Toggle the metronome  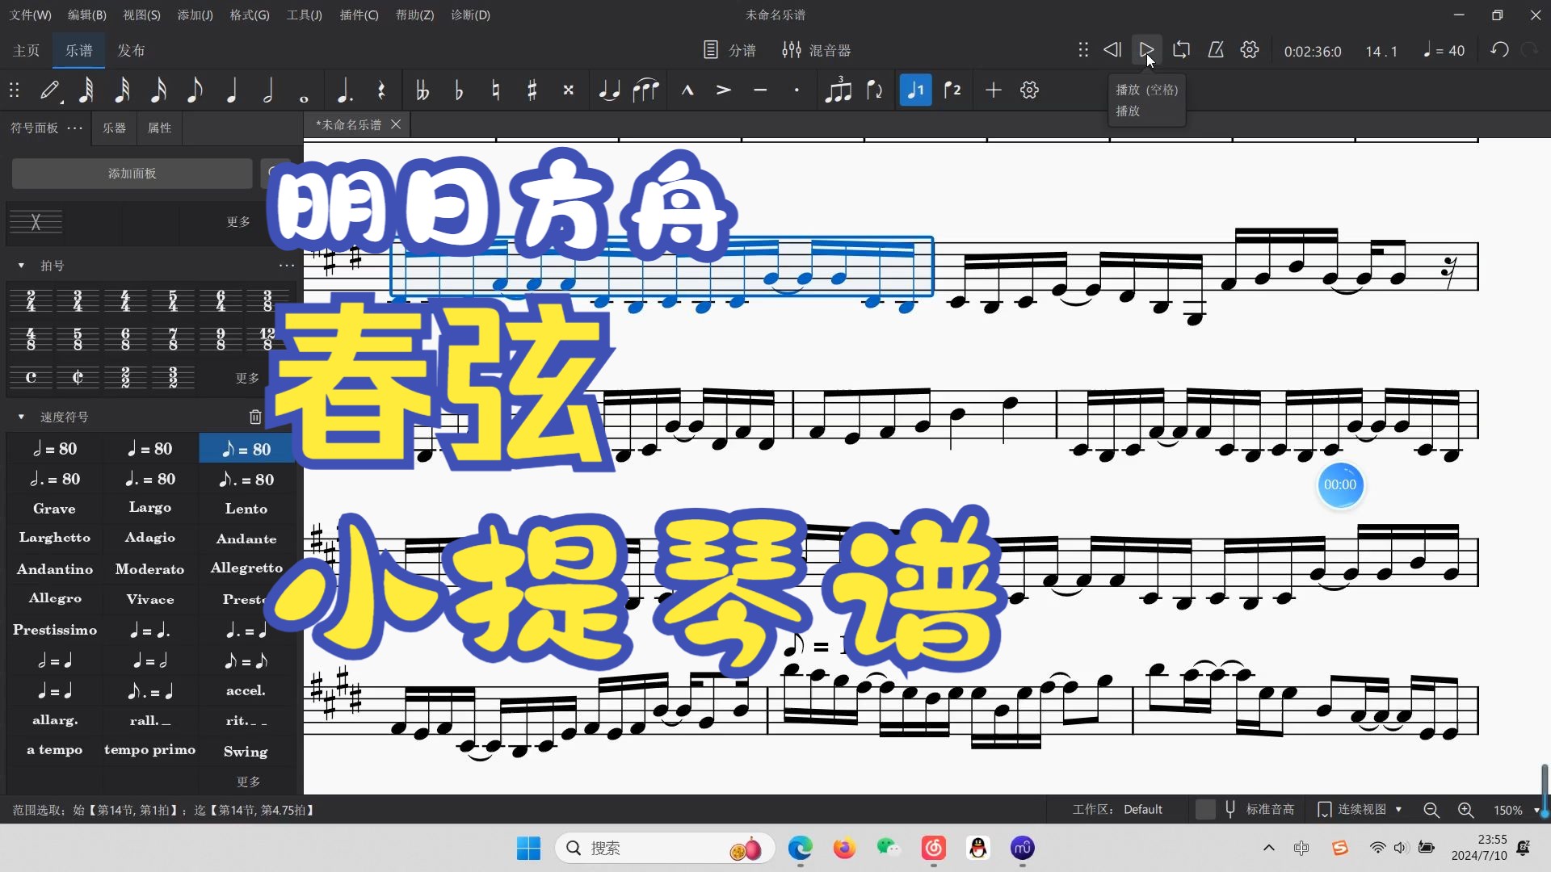[1216, 50]
